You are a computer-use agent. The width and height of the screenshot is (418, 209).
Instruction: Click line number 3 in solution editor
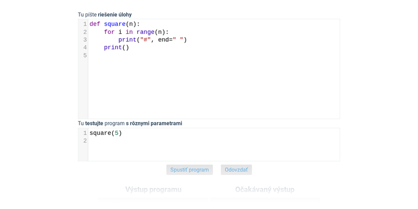click(x=85, y=40)
